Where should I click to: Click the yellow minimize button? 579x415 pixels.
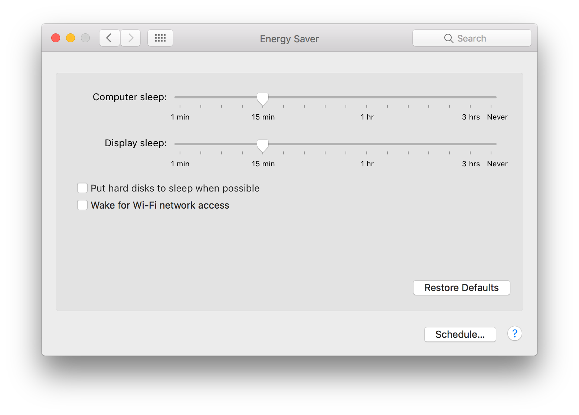[70, 37]
